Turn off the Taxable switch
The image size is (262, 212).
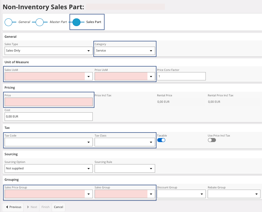point(161,140)
